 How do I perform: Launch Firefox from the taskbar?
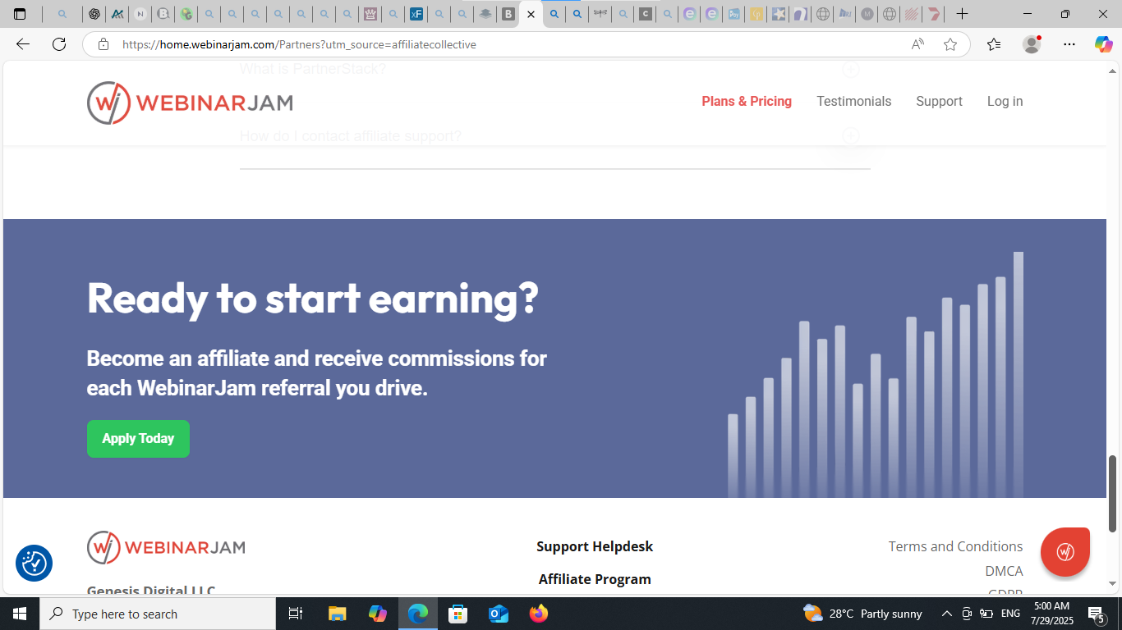(539, 614)
